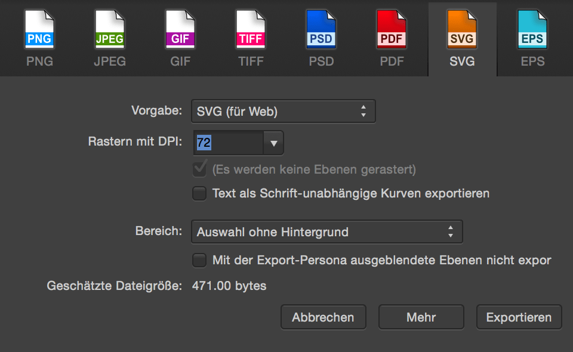Click the Mehr button
Image resolution: width=573 pixels, height=352 pixels.
[421, 317]
